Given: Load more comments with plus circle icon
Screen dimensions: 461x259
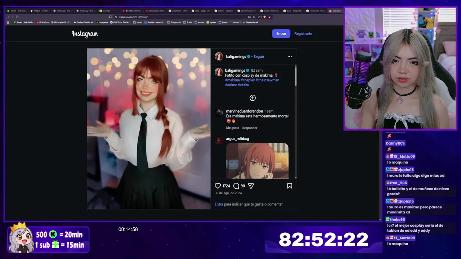Looking at the screenshot, I should click(x=252, y=98).
